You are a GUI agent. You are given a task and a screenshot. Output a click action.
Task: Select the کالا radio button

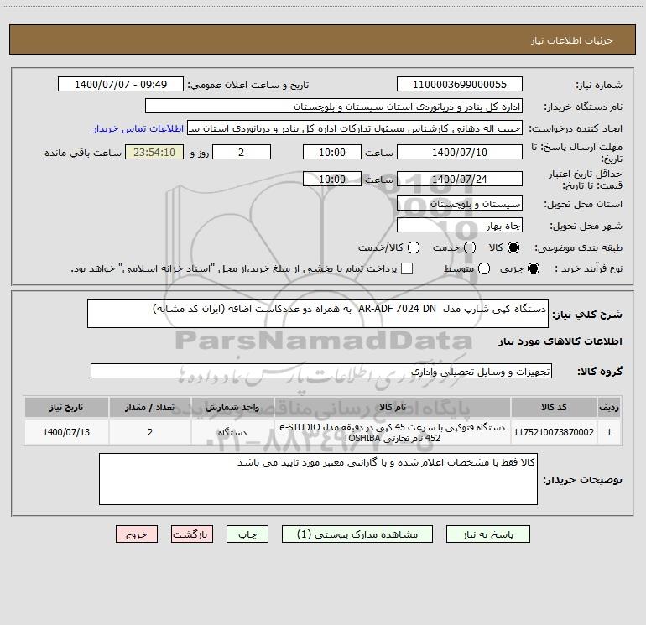tap(513, 247)
